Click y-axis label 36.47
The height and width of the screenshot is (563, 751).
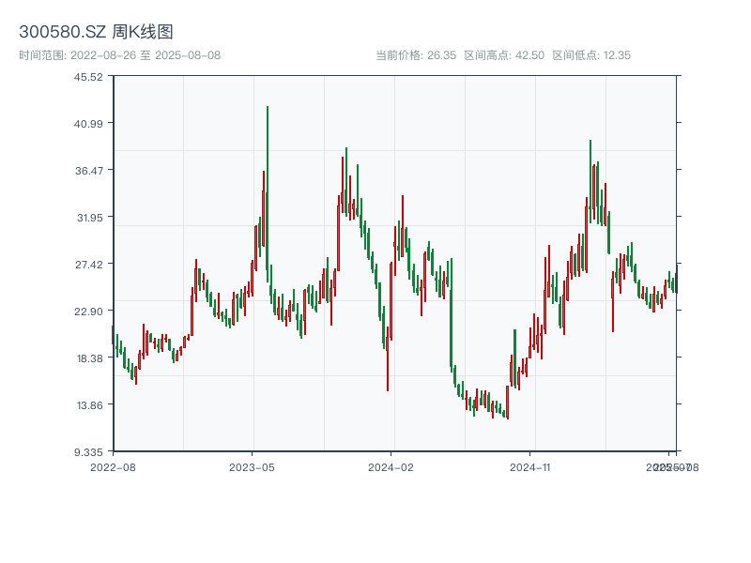89,171
